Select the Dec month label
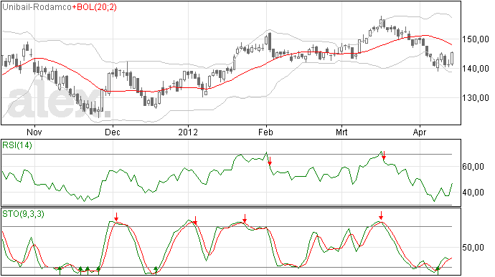The image size is (495, 277). [x=113, y=132]
